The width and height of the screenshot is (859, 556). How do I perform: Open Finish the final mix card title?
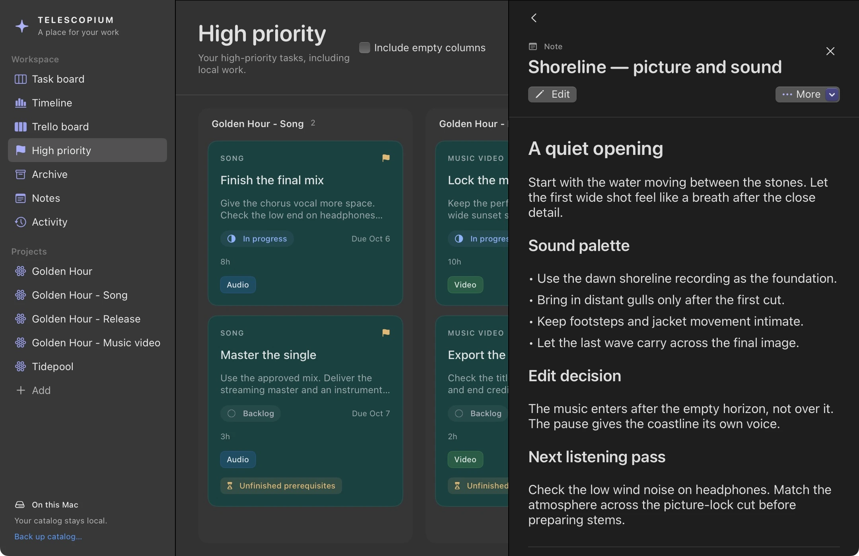click(x=272, y=180)
